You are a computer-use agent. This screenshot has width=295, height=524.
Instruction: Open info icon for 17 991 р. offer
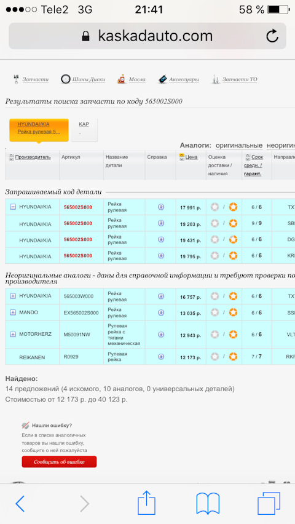coord(160,207)
